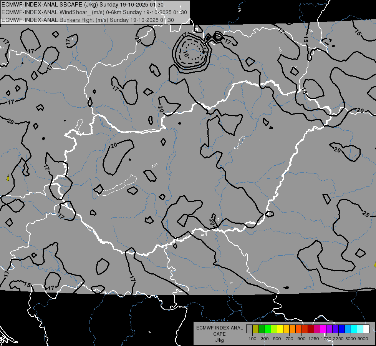Click the Bunkers Right header line
The image size is (376, 346).
tap(88, 20)
